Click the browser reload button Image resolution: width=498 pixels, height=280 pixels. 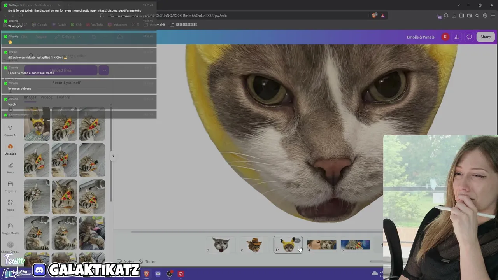point(21,16)
